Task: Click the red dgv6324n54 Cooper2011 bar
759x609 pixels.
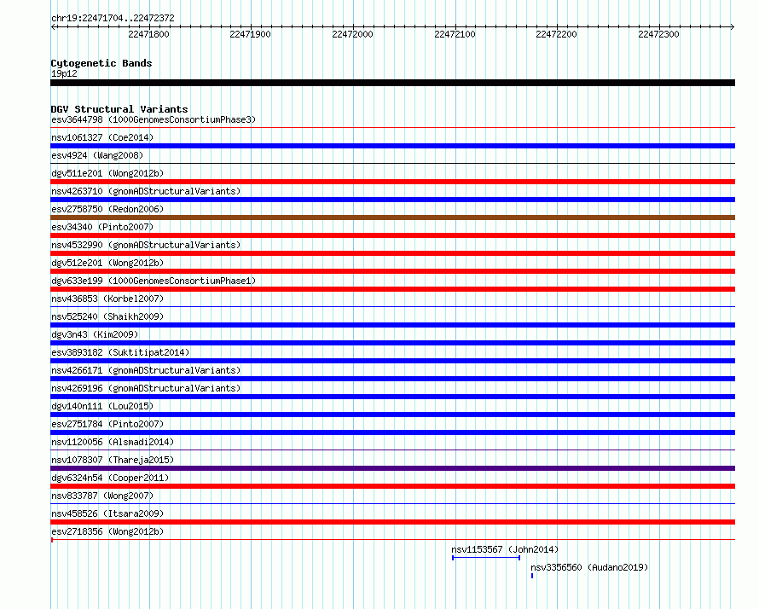Action: [x=392, y=486]
